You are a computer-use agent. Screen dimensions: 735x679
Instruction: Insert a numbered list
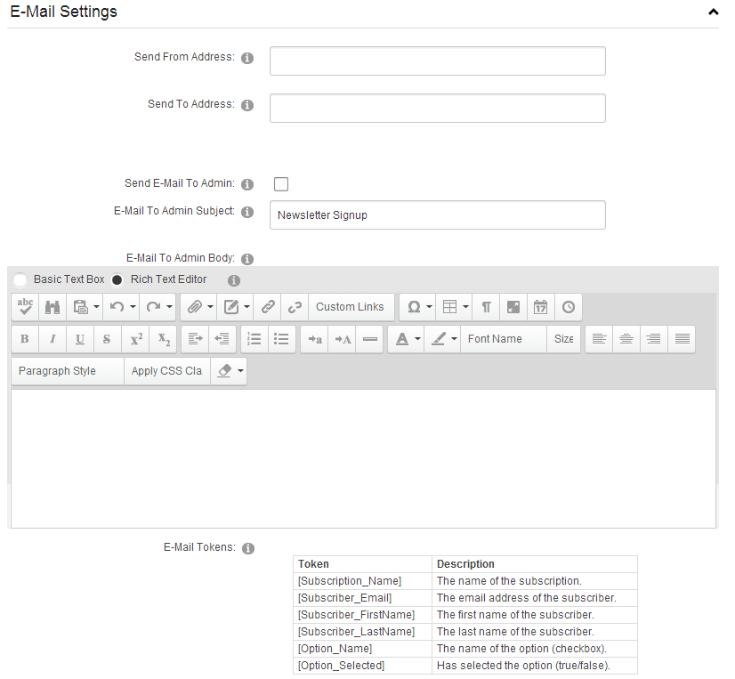point(254,339)
